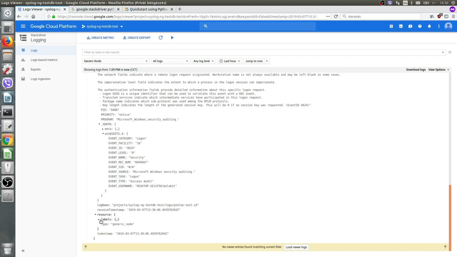
Task: Click the account avatar icon
Action: click(x=448, y=26)
